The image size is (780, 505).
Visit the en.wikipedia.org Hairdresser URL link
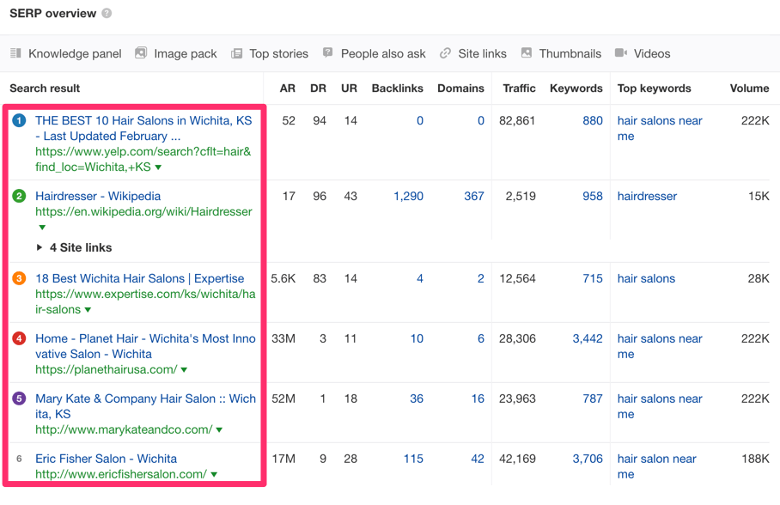143,212
